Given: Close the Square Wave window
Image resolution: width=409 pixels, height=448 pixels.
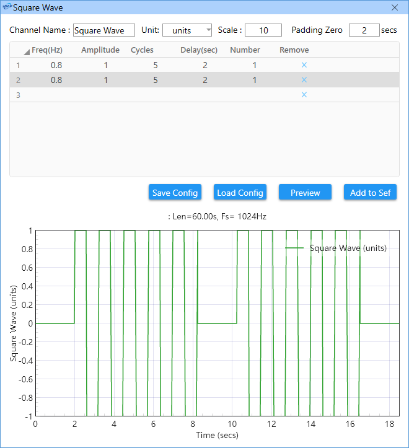Looking at the screenshot, I should (x=395, y=7).
